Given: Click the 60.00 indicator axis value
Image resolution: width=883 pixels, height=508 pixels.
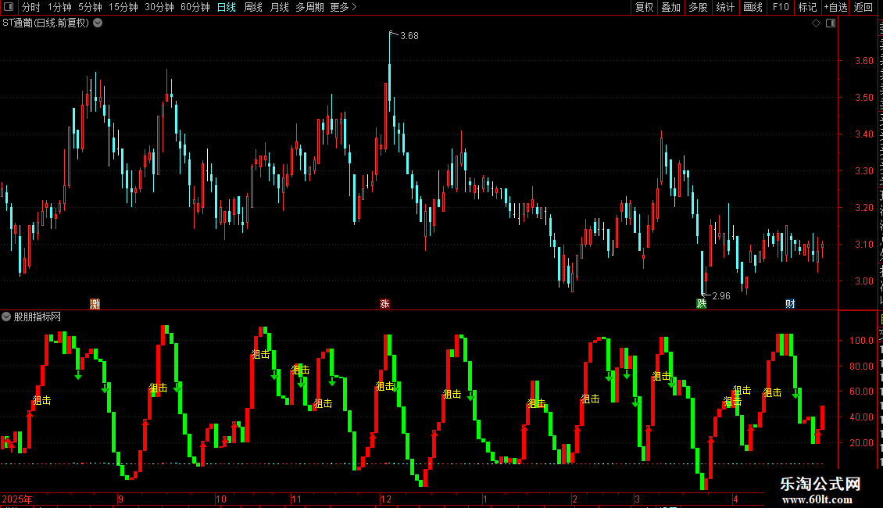Looking at the screenshot, I should click(x=862, y=392).
